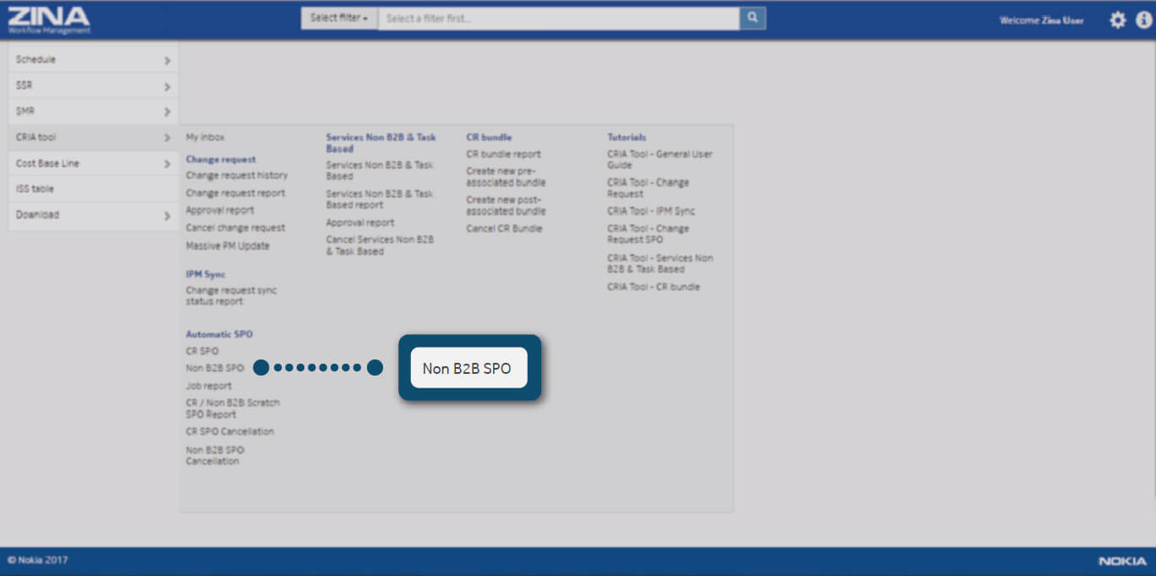Expand the Download menu item

tap(93, 215)
